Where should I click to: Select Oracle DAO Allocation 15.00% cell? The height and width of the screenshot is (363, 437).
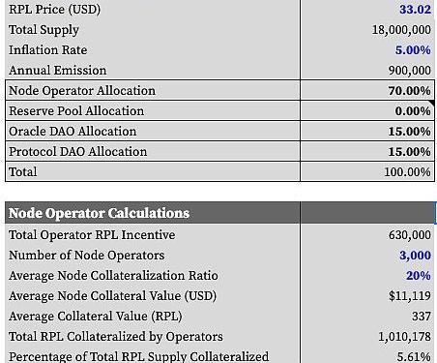click(x=367, y=131)
